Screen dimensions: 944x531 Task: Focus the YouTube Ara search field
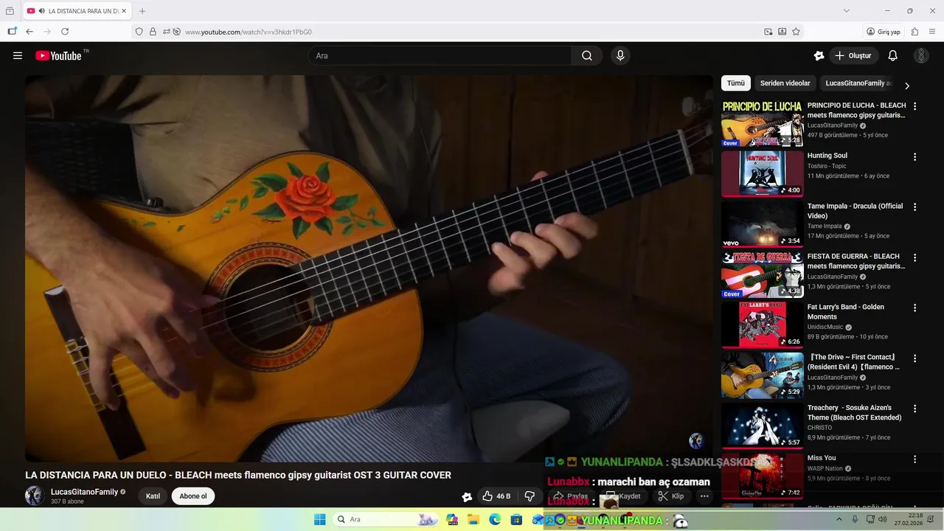tap(440, 55)
